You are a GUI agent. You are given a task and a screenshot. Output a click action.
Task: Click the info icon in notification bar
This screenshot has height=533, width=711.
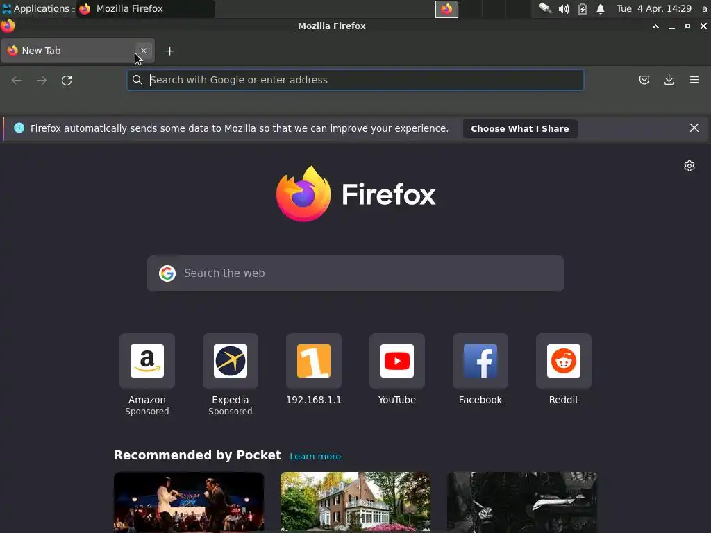(19, 128)
